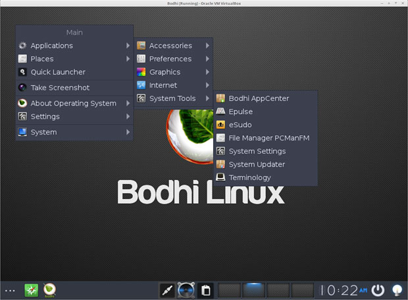Click the Internet submenu icon
Screen dimensions: 408x300
point(141,85)
